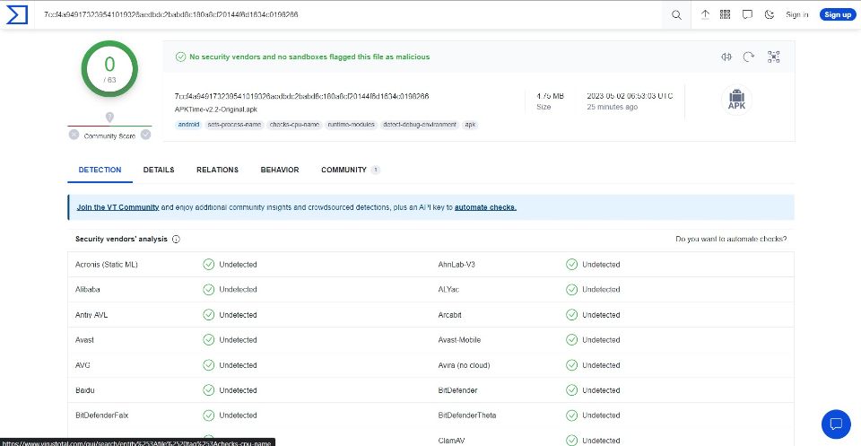Click Antiy-AVL Undetected check icon
The width and height of the screenshot is (861, 446).
coord(209,315)
